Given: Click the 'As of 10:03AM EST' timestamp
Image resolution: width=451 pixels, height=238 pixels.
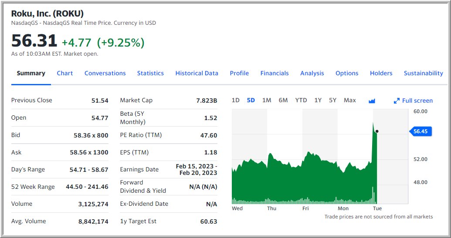Looking at the screenshot, I should pos(54,54).
